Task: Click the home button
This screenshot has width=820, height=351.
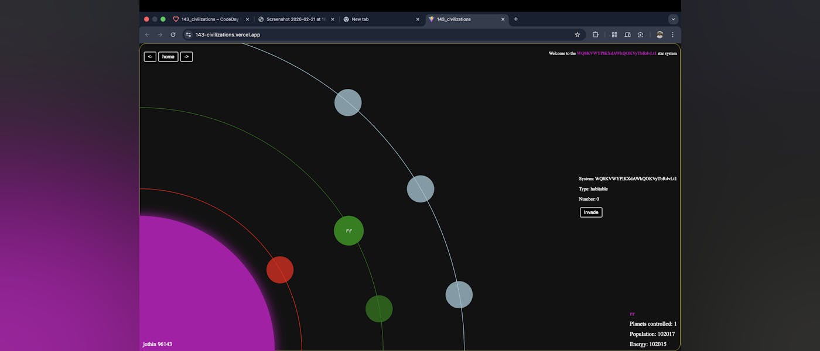Action: (x=168, y=57)
